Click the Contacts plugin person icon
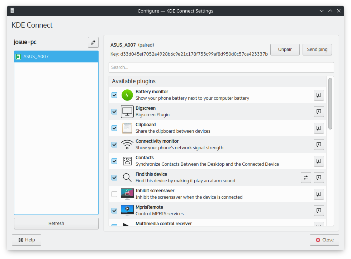351x259 pixels. [127, 161]
